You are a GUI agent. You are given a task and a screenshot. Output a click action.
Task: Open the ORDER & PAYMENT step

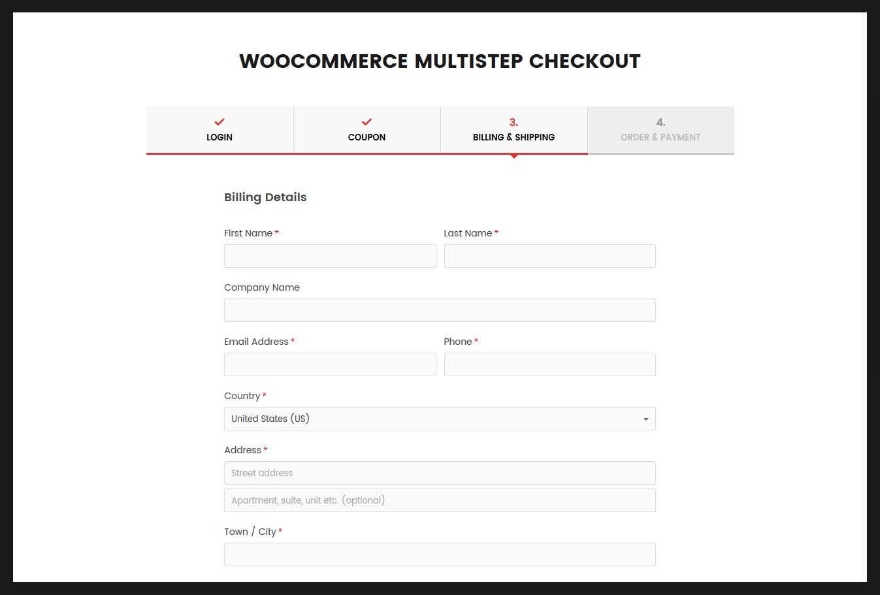click(x=660, y=129)
